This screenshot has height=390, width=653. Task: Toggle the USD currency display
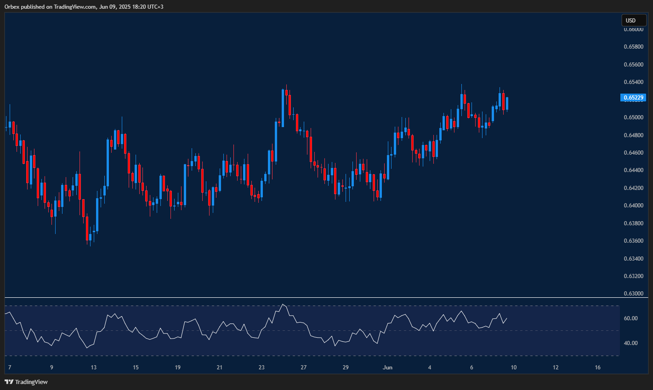[633, 20]
